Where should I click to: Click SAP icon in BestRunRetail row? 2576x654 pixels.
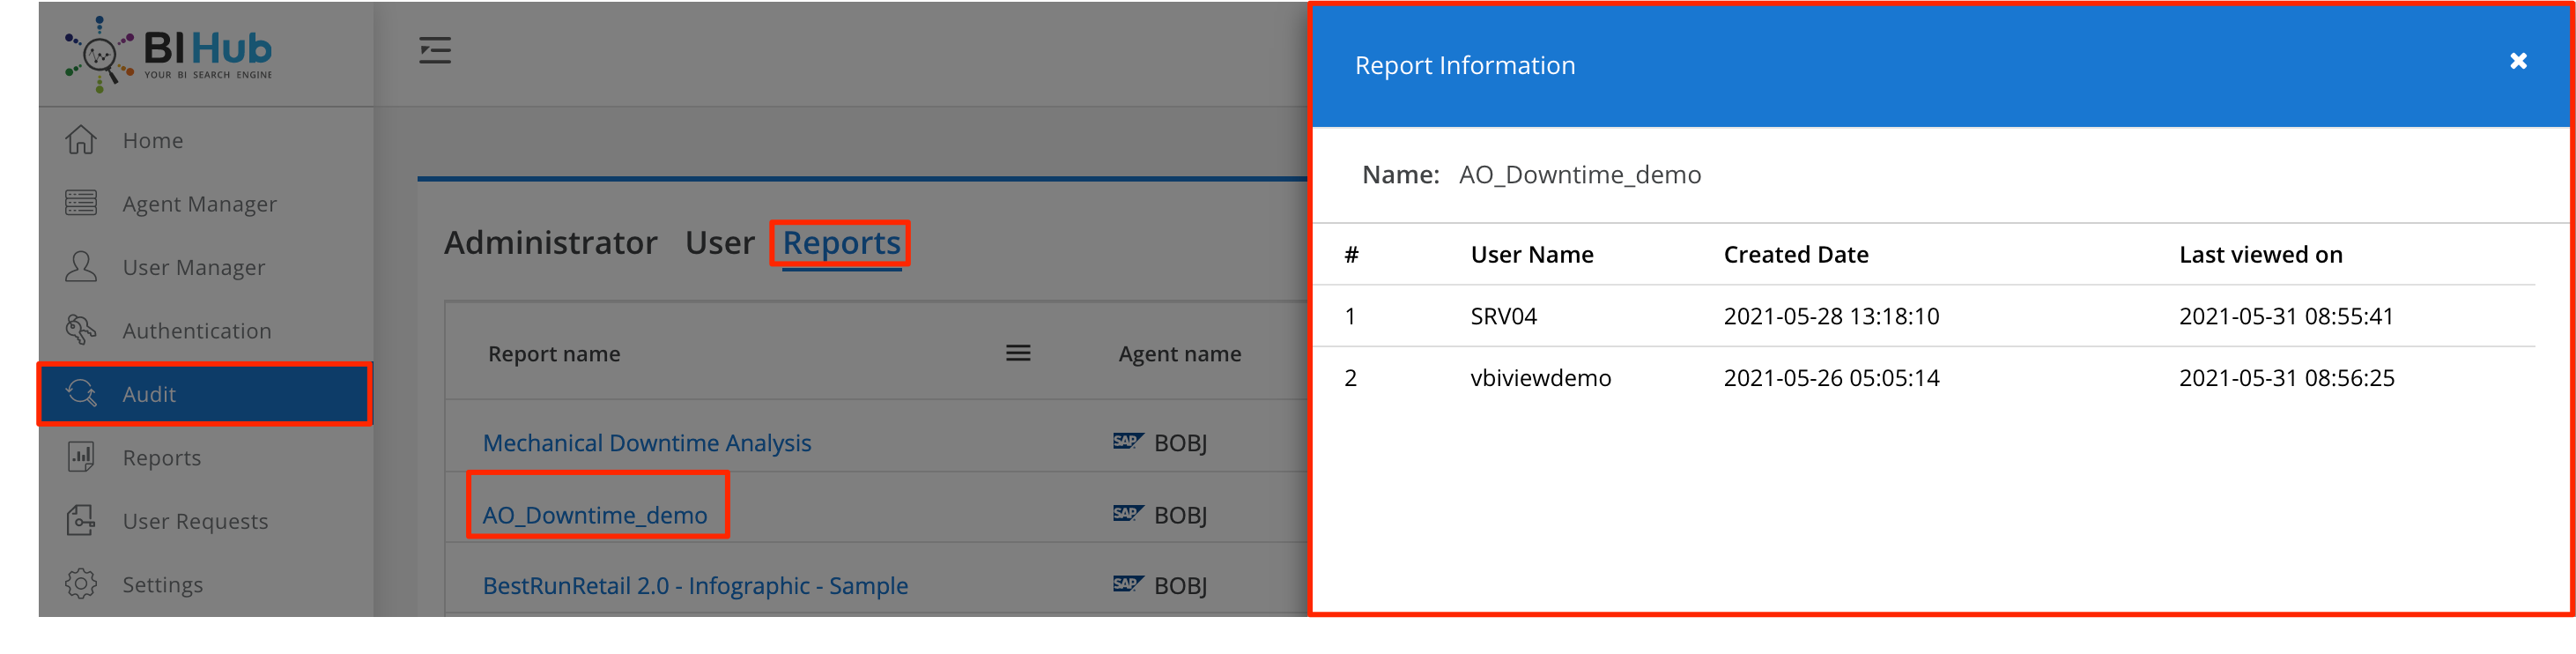[x=1128, y=584]
